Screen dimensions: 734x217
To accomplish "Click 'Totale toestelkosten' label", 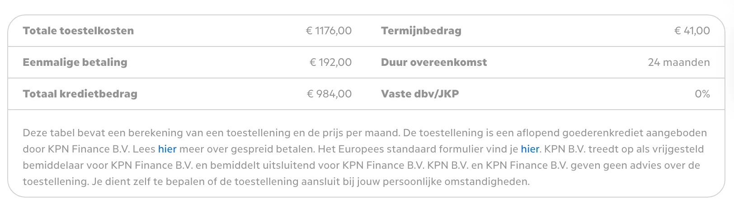I will [78, 31].
